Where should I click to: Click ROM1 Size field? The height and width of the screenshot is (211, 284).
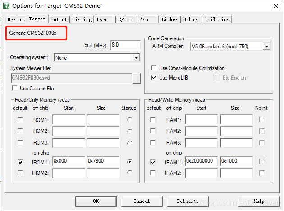pos(103,119)
